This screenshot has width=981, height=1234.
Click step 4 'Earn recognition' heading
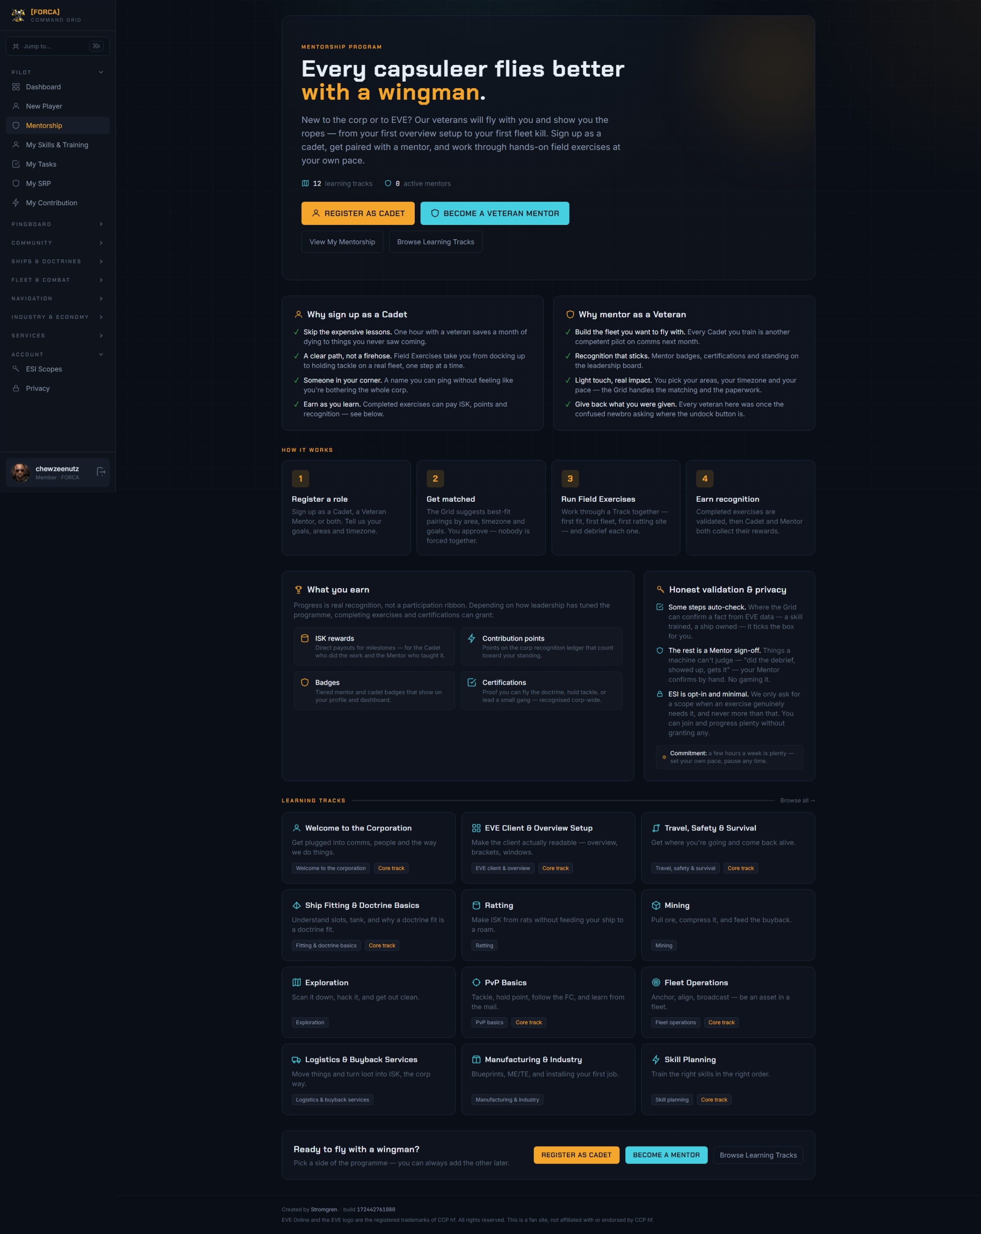[727, 499]
